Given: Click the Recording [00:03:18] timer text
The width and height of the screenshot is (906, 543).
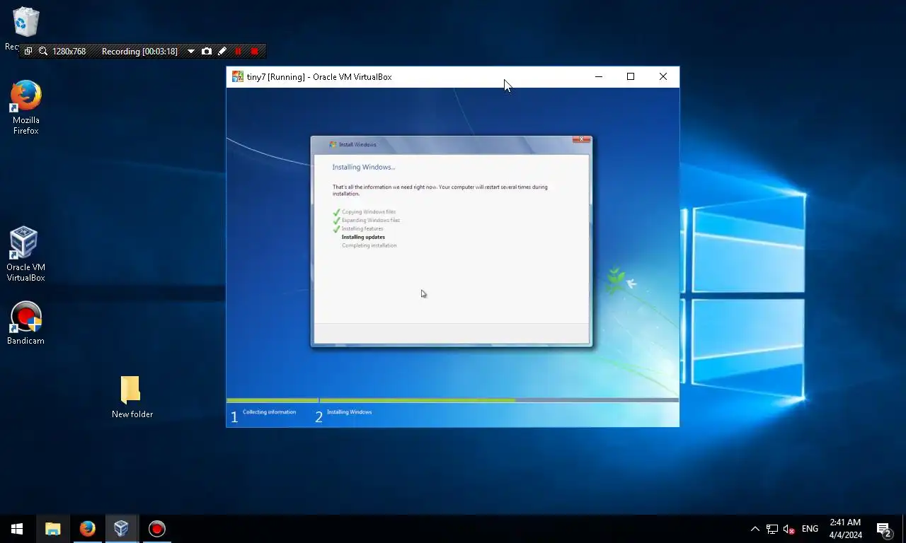Looking at the screenshot, I should [x=139, y=51].
